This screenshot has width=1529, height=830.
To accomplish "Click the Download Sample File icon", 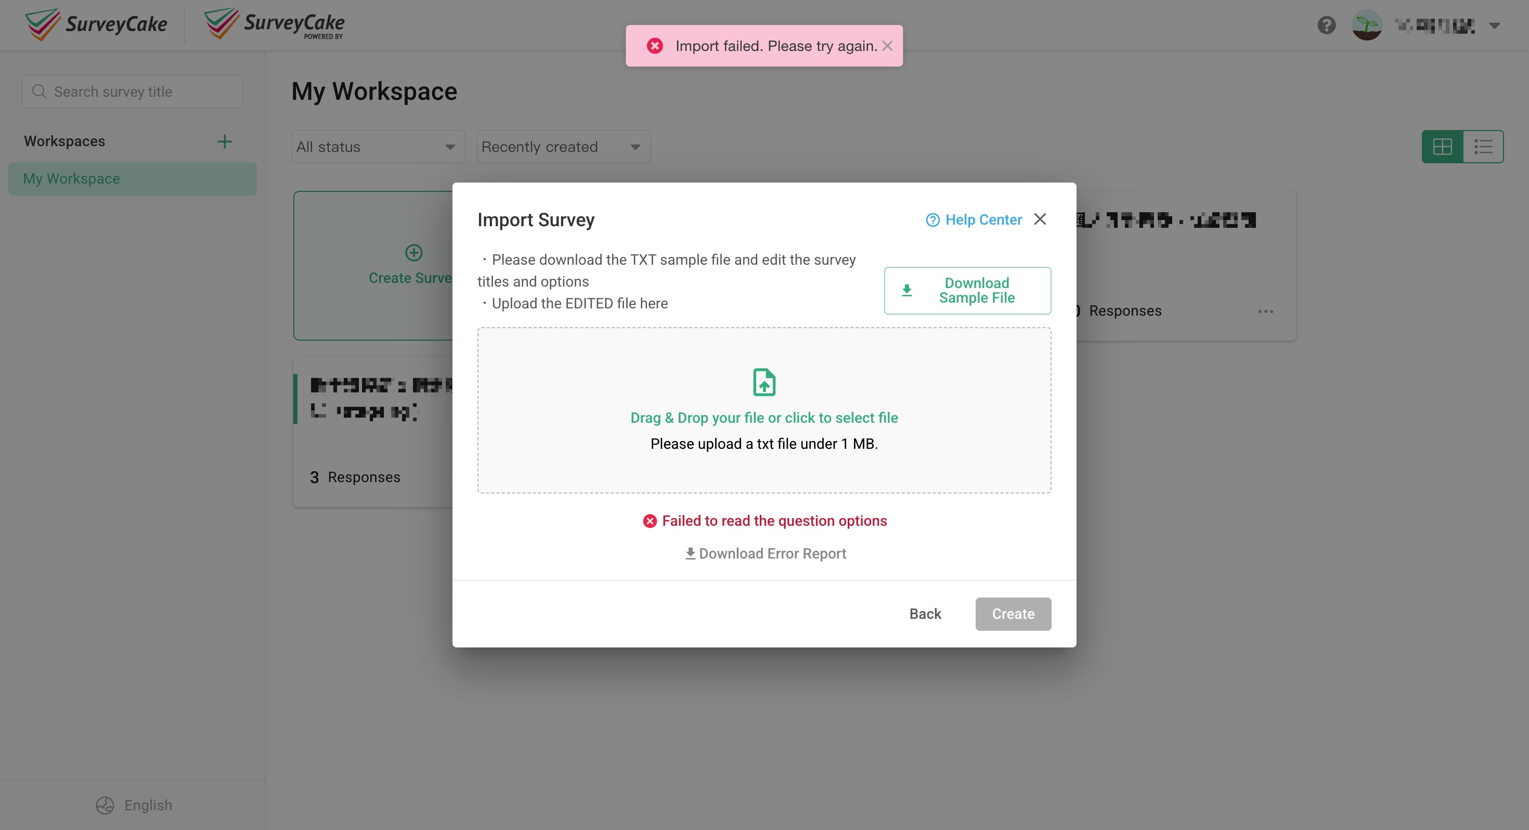I will click(x=906, y=290).
